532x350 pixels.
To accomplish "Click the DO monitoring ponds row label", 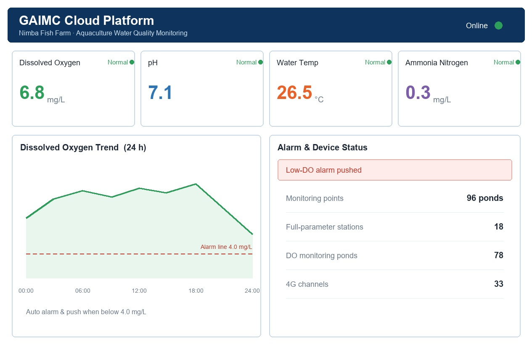I will [x=322, y=256].
